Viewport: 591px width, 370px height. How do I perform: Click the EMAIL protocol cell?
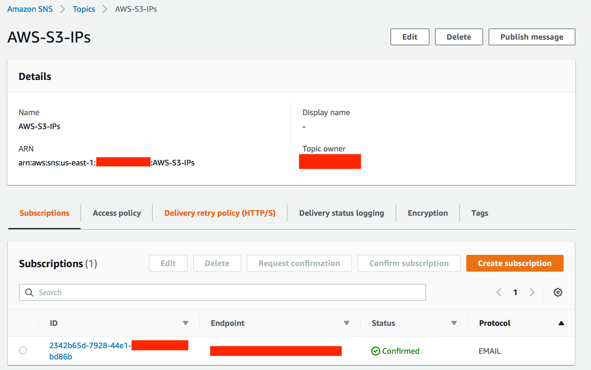490,351
